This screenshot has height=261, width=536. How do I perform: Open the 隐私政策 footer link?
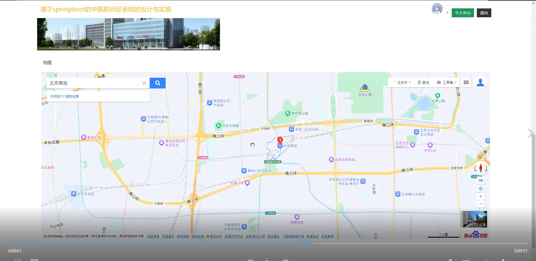tap(198, 236)
